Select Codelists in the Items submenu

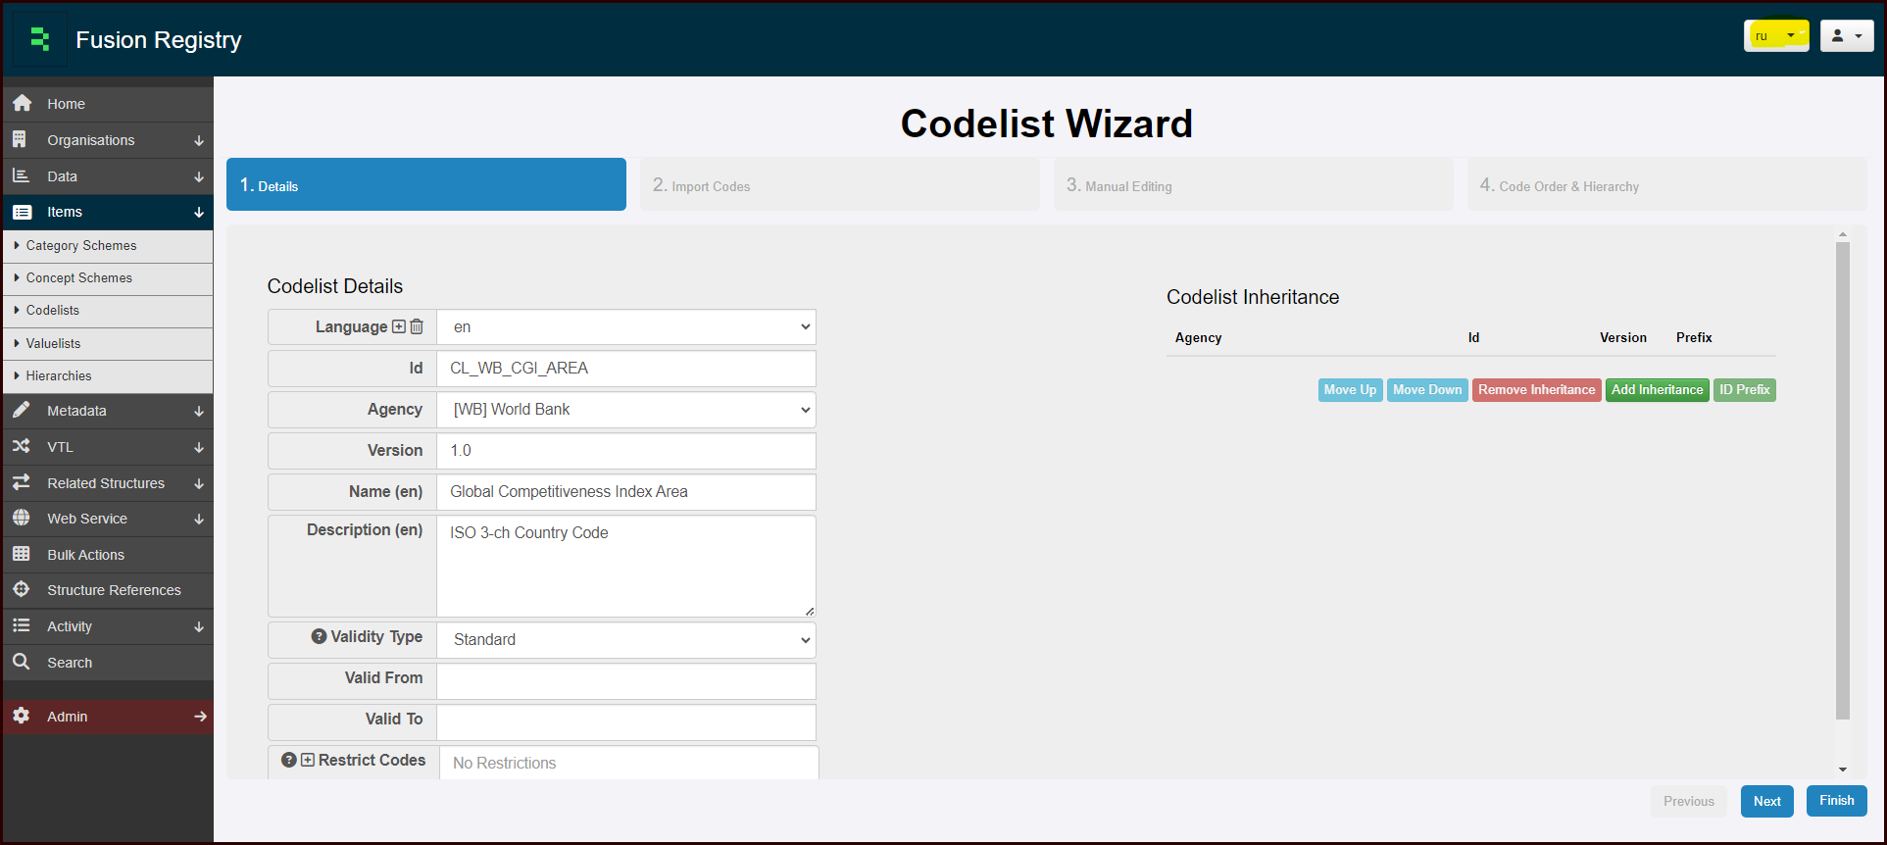(53, 311)
